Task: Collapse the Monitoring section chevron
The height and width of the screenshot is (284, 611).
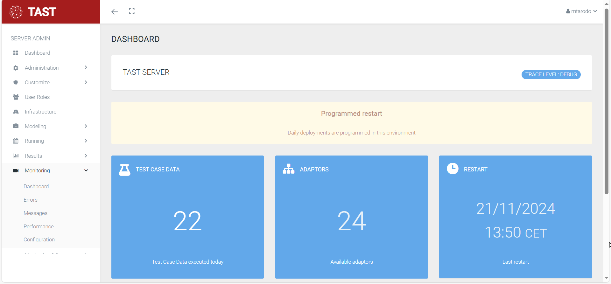Action: click(86, 170)
